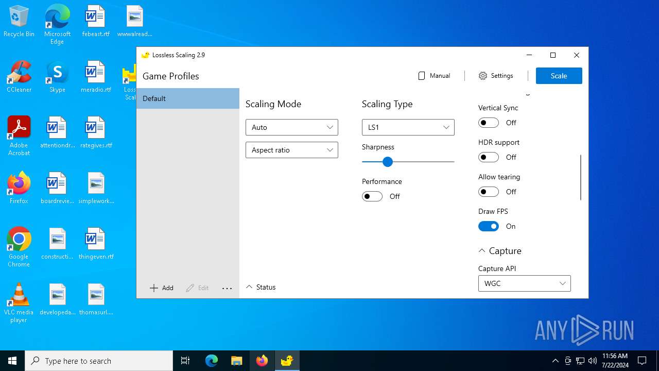Viewport: 659px width, 371px height.
Task: Open notification center icon
Action: point(642,361)
